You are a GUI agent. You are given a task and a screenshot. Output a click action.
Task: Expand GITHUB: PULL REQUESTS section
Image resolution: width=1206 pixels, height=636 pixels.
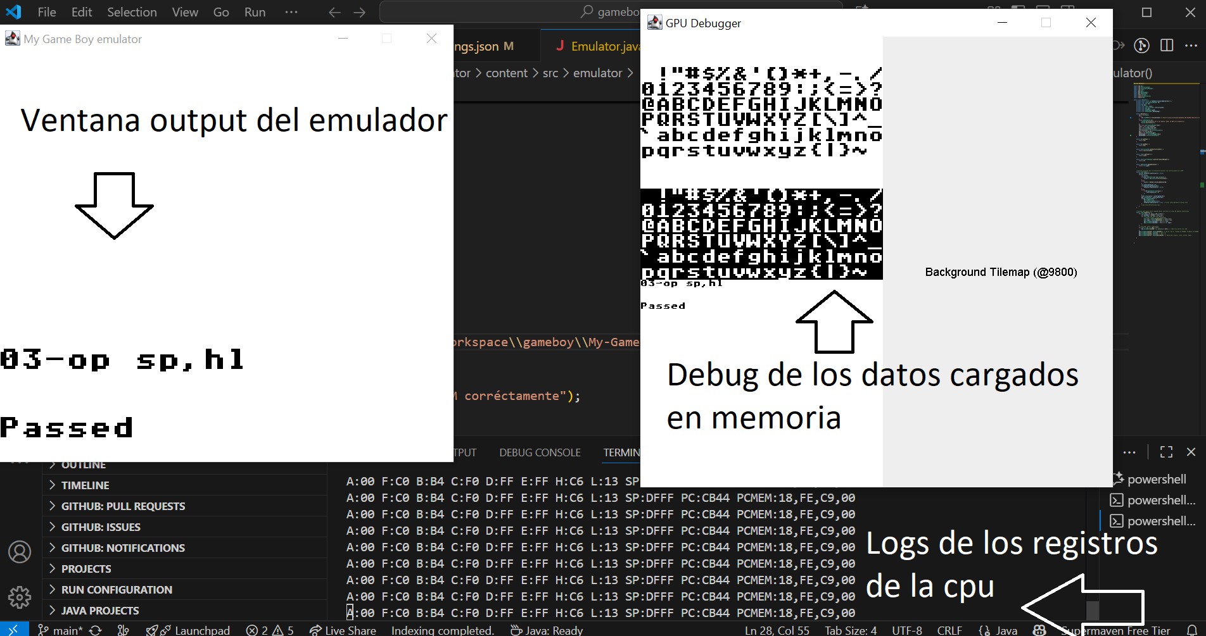coord(123,506)
